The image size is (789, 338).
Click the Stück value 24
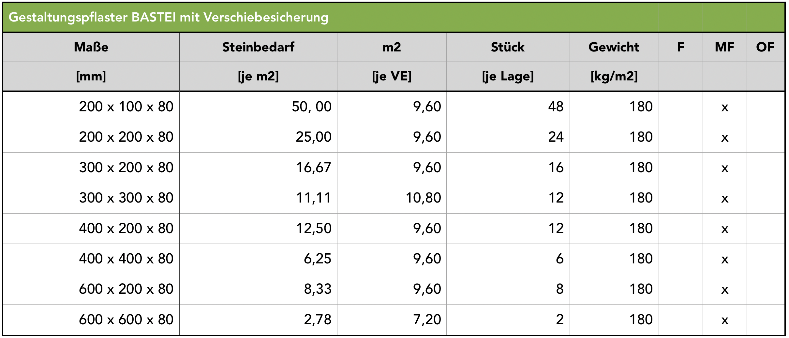[556, 137]
